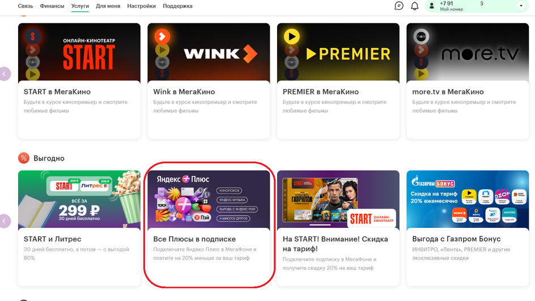Screen dimensions: 535x301
Task: Select the Услуги tab
Action: (80, 6)
